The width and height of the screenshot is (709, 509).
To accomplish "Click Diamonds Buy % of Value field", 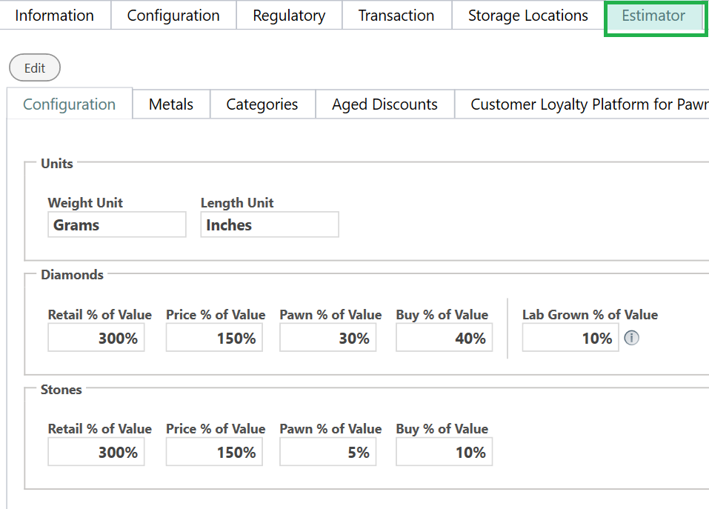I will click(x=444, y=338).
